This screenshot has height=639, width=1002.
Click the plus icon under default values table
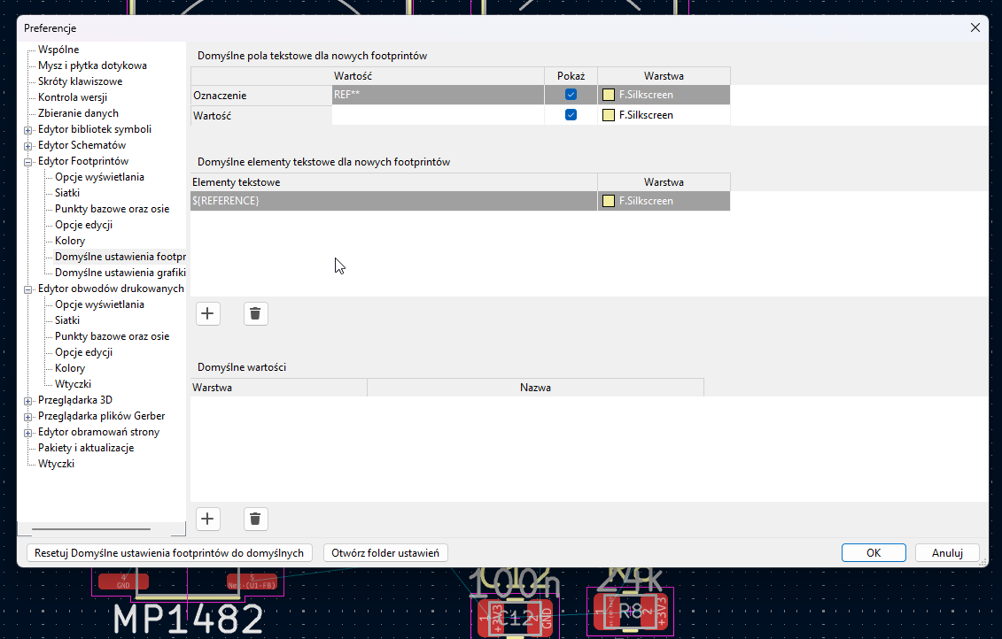[x=208, y=519]
